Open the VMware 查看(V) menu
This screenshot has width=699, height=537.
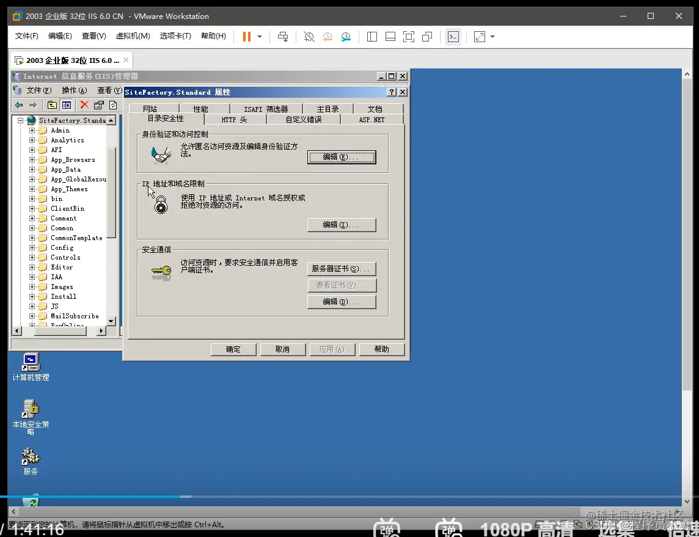(93, 36)
